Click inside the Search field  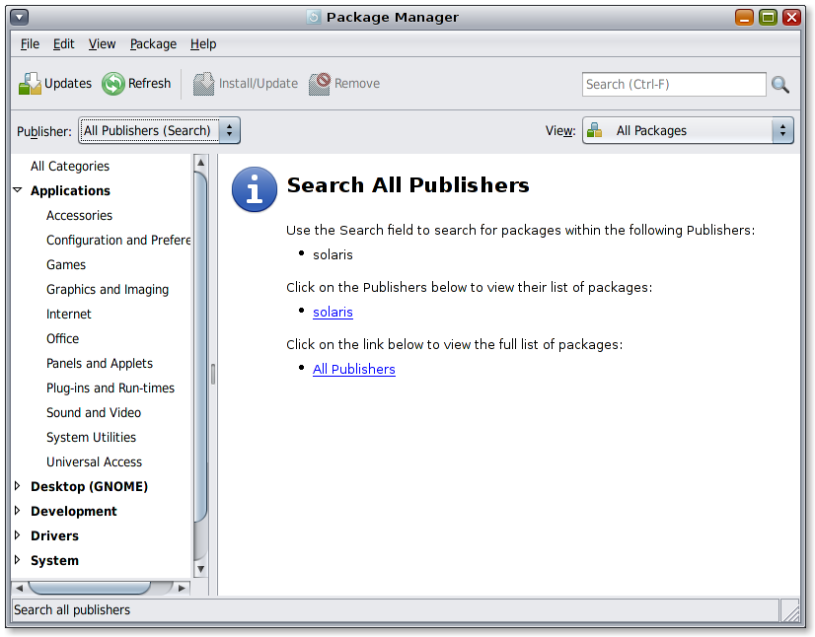coord(674,85)
